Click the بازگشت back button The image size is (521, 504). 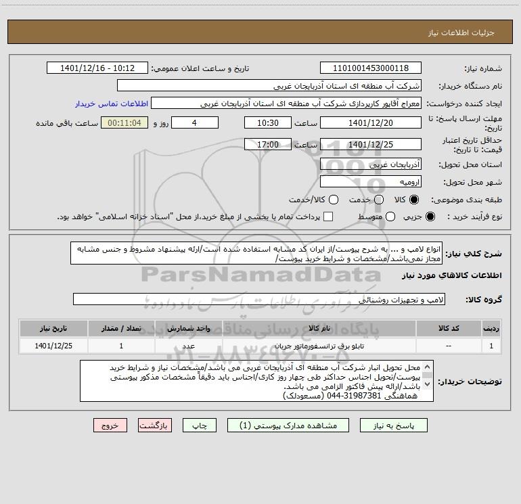coord(155,426)
